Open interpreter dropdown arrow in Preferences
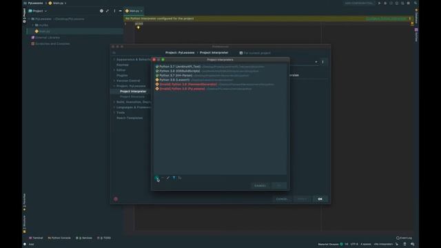This screenshot has width=441, height=248. 316,62
